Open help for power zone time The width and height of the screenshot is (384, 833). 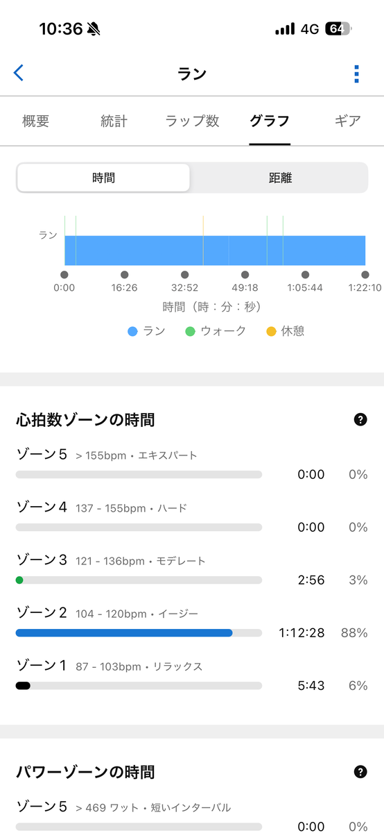(x=360, y=772)
